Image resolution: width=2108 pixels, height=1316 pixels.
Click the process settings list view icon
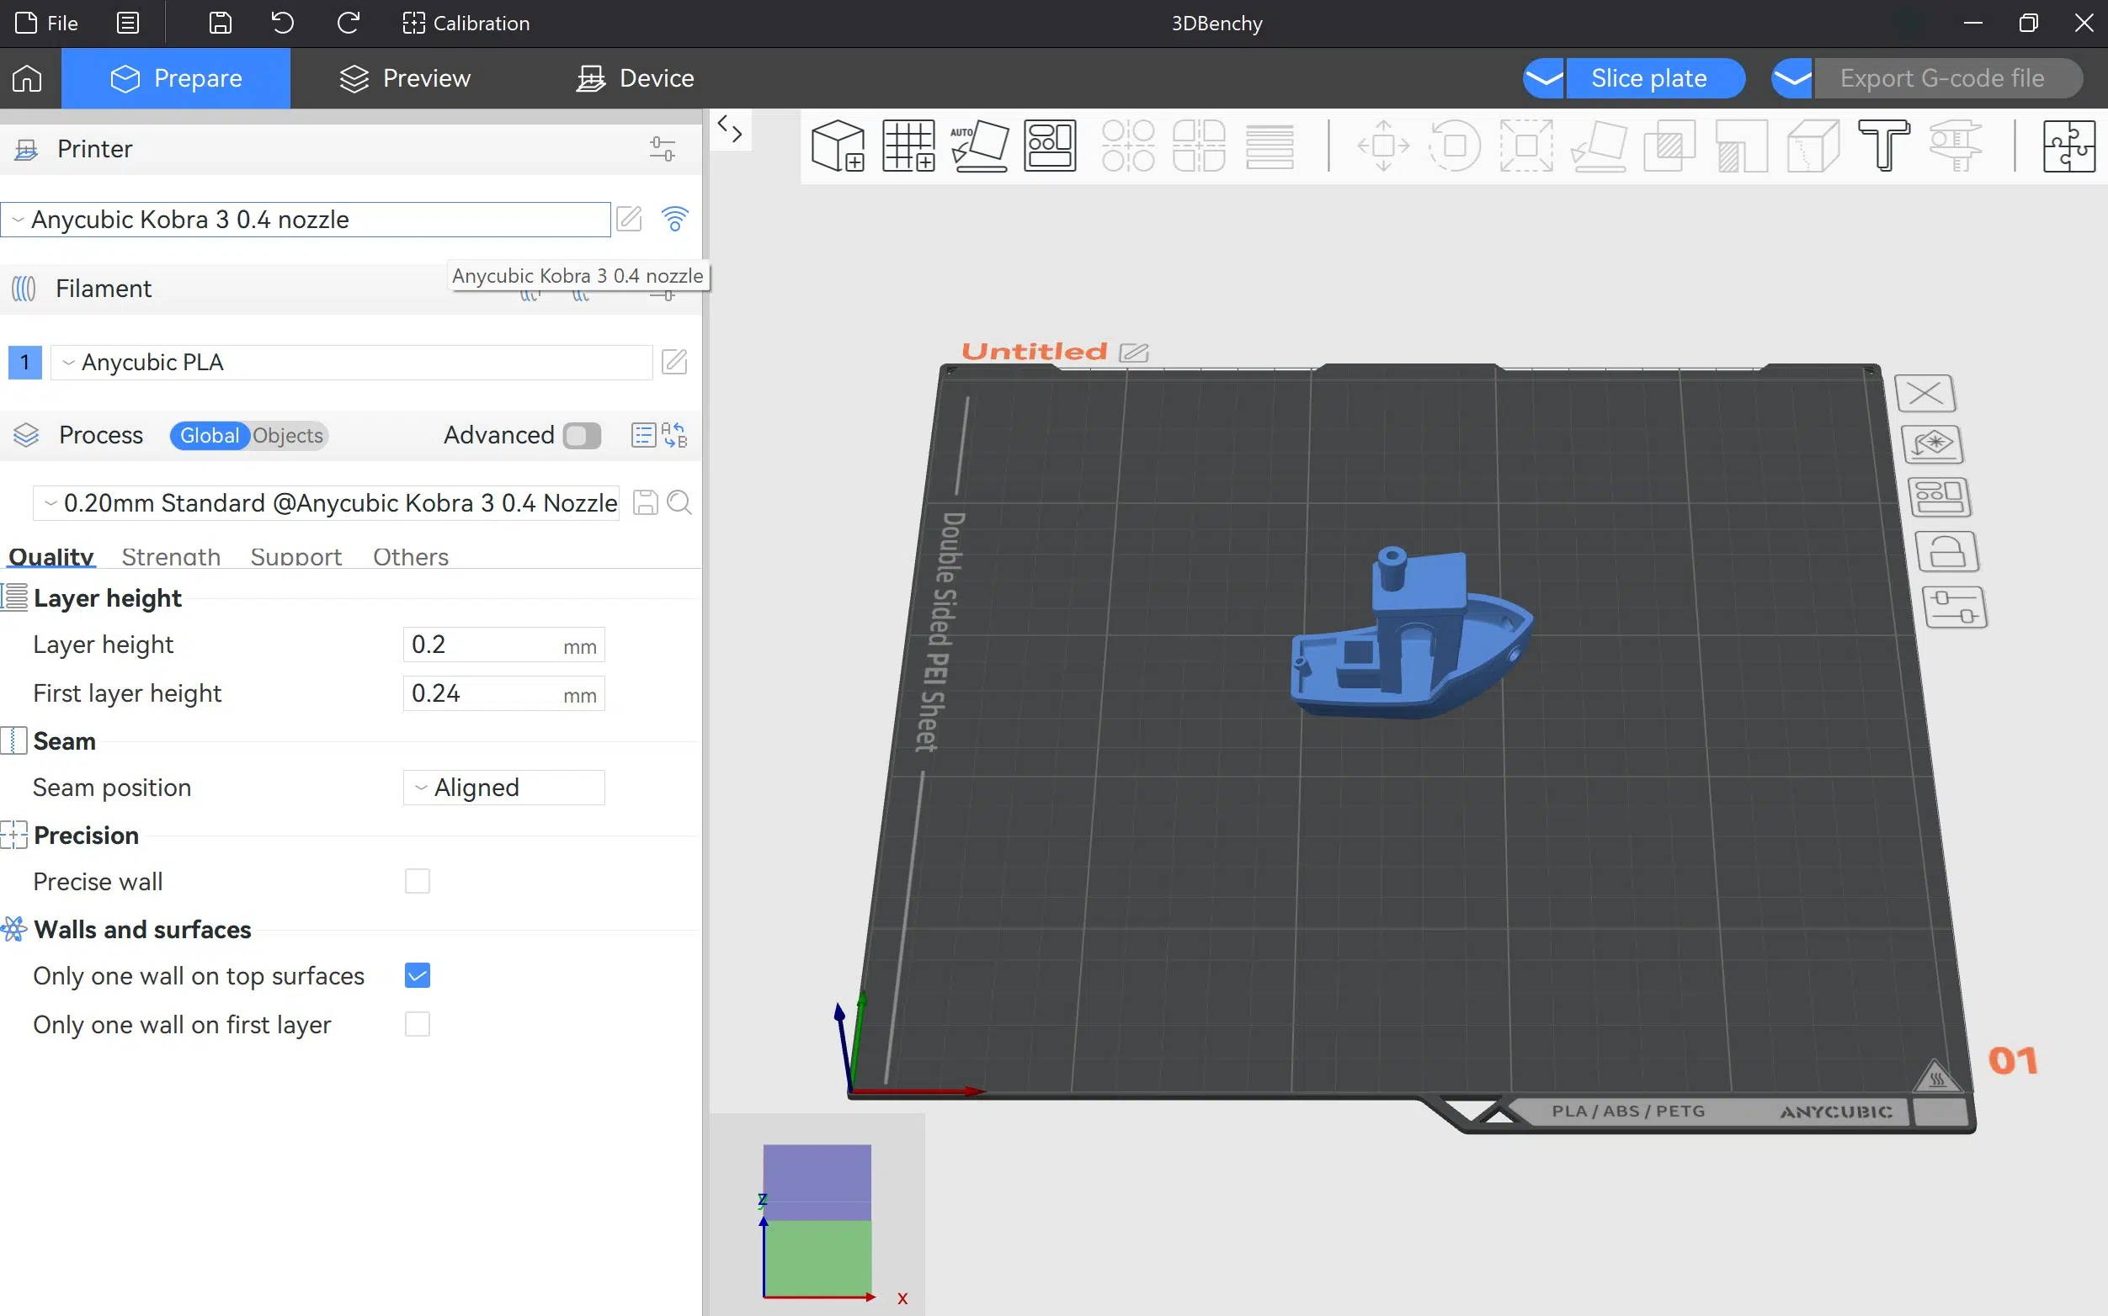642,434
